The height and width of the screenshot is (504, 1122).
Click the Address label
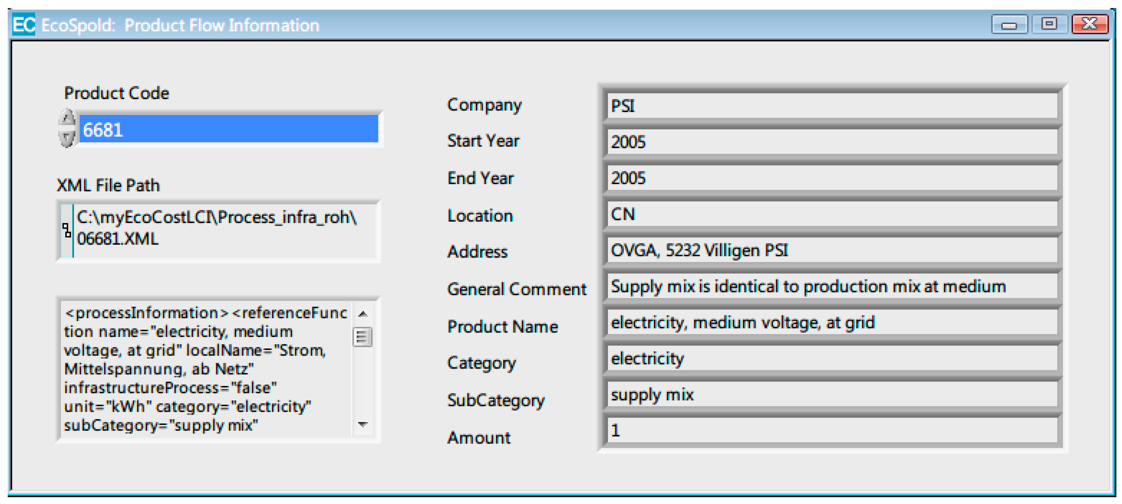(x=477, y=252)
